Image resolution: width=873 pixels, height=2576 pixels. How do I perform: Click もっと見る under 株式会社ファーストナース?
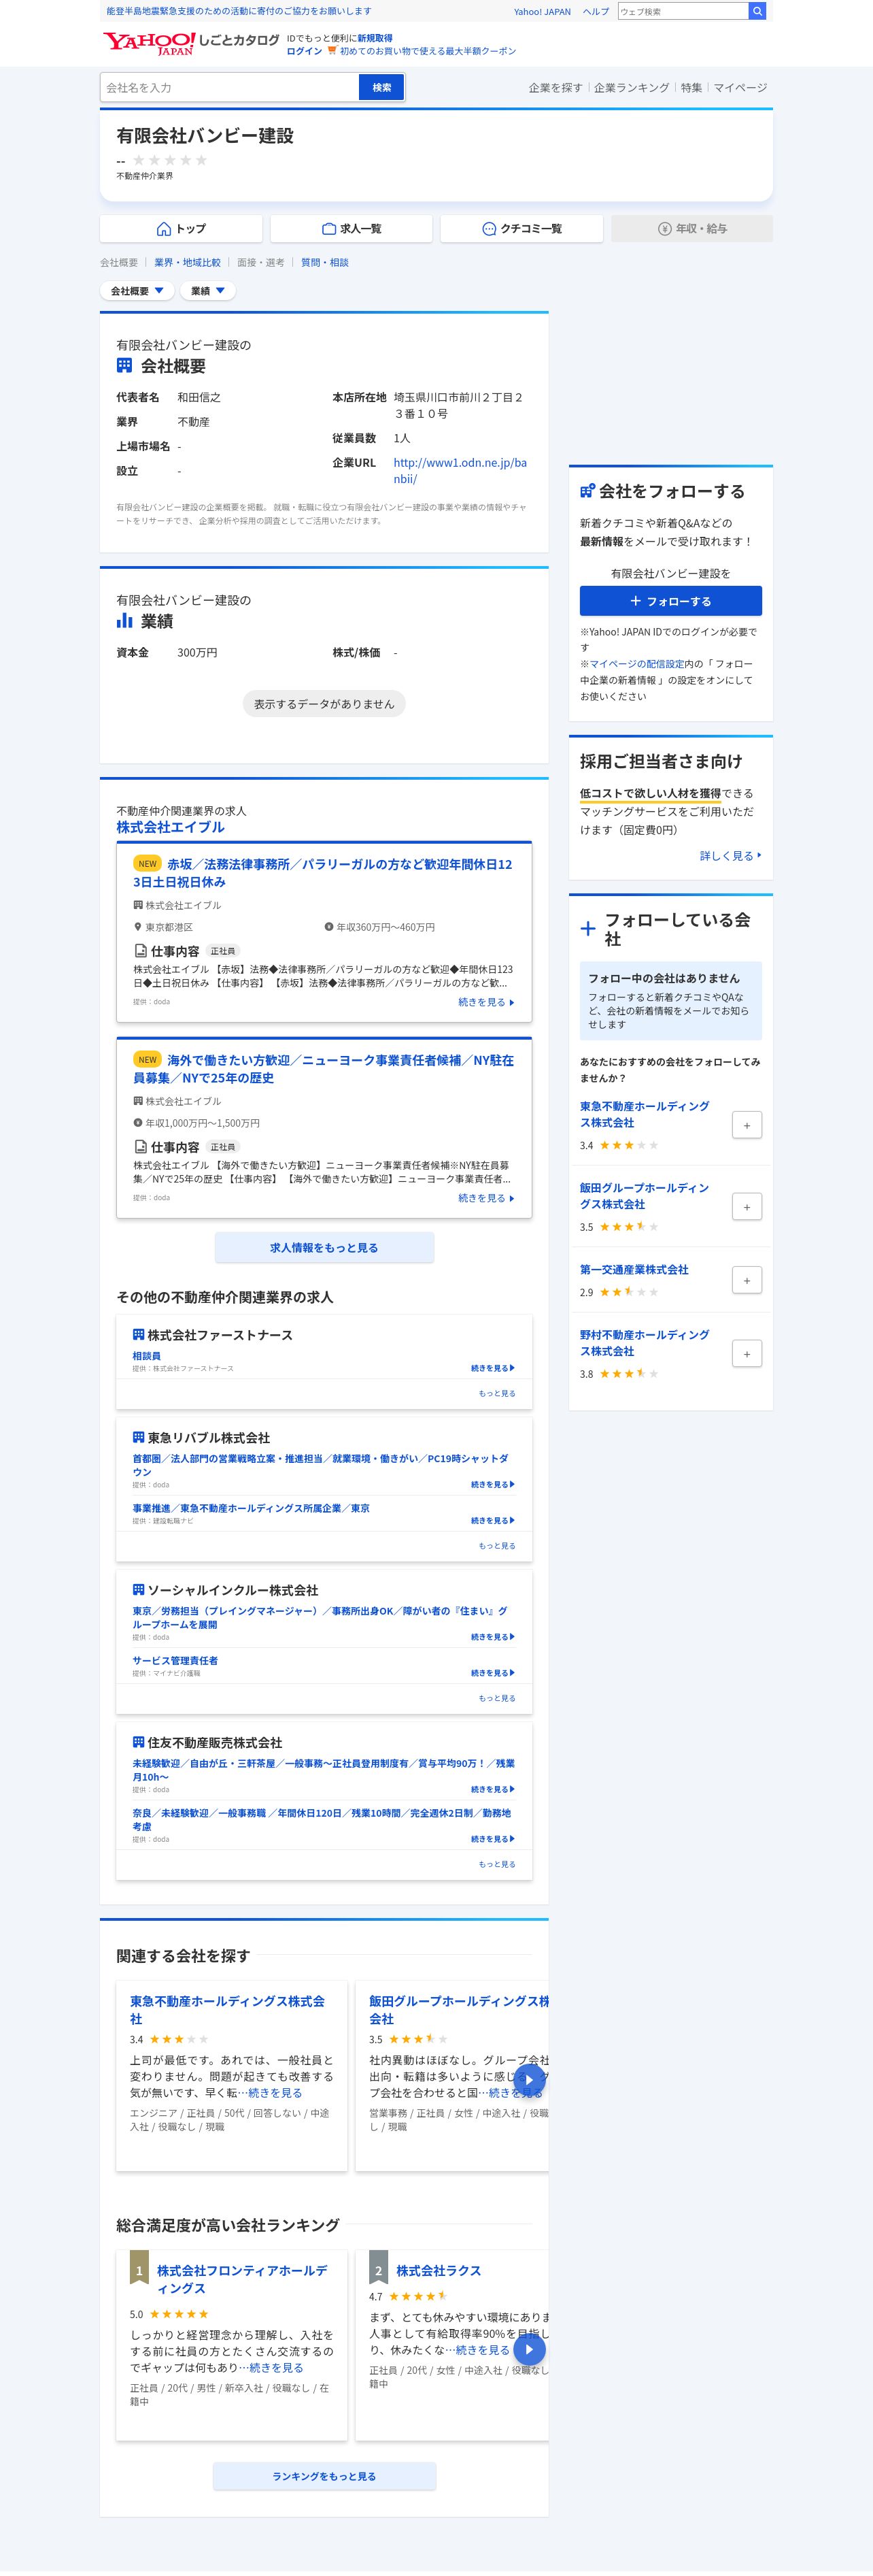(498, 1393)
